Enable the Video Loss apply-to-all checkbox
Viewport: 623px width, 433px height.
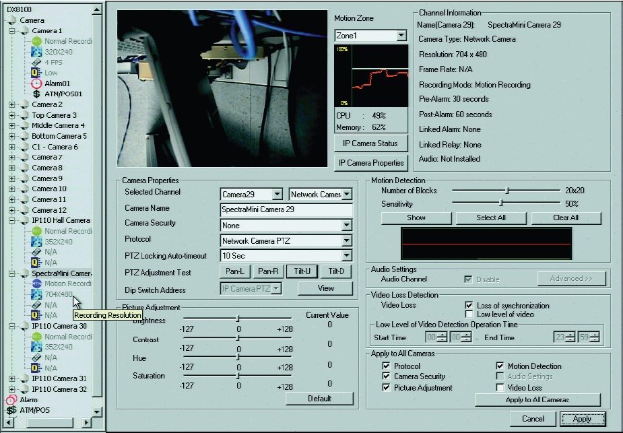pyautogui.click(x=500, y=388)
